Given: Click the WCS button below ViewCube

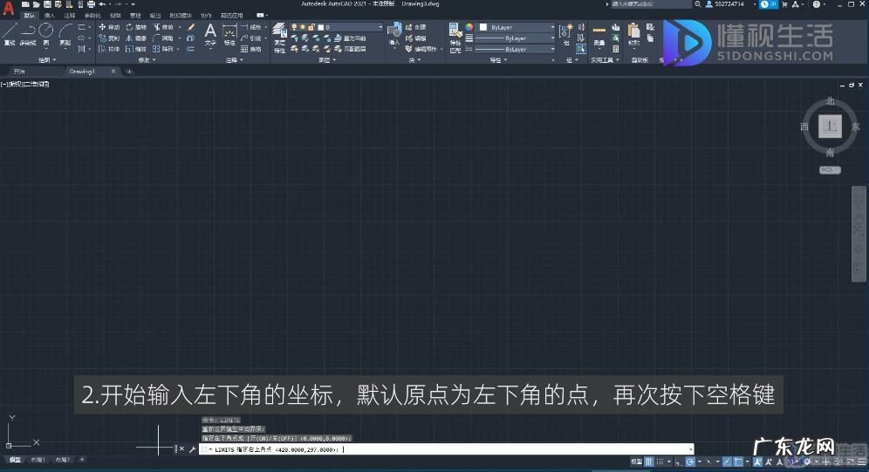Looking at the screenshot, I should [x=830, y=170].
